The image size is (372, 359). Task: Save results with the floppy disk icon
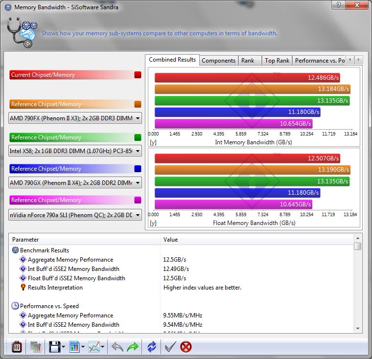coord(54,347)
